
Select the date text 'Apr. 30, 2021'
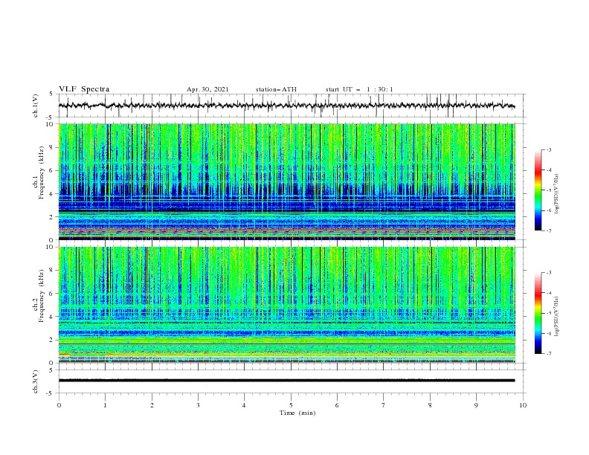click(x=207, y=89)
